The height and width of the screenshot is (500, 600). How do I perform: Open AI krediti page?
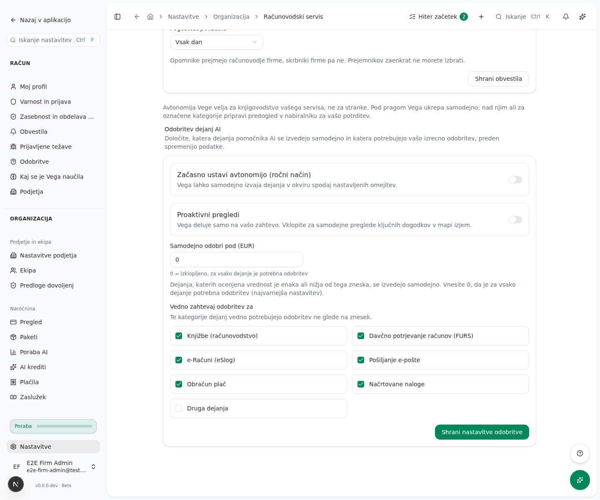pyautogui.click(x=53, y=367)
